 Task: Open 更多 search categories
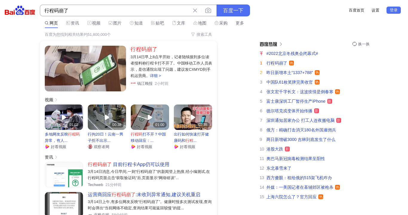point(240,23)
